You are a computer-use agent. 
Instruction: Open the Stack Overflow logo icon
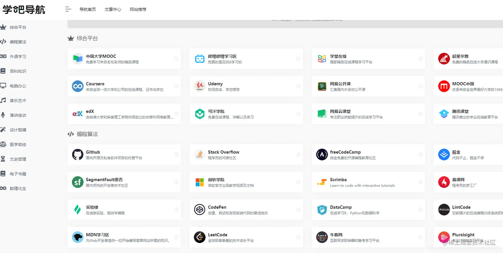pyautogui.click(x=200, y=155)
